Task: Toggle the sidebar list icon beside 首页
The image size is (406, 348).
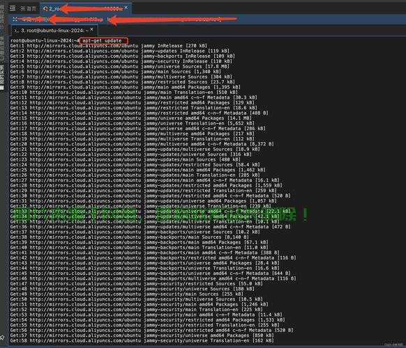Action: [x=13, y=8]
